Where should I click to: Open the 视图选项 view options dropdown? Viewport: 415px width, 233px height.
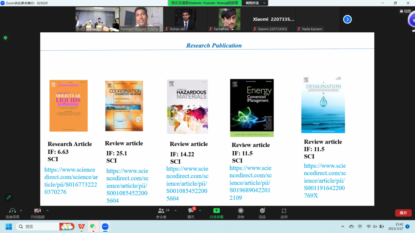pos(255,3)
